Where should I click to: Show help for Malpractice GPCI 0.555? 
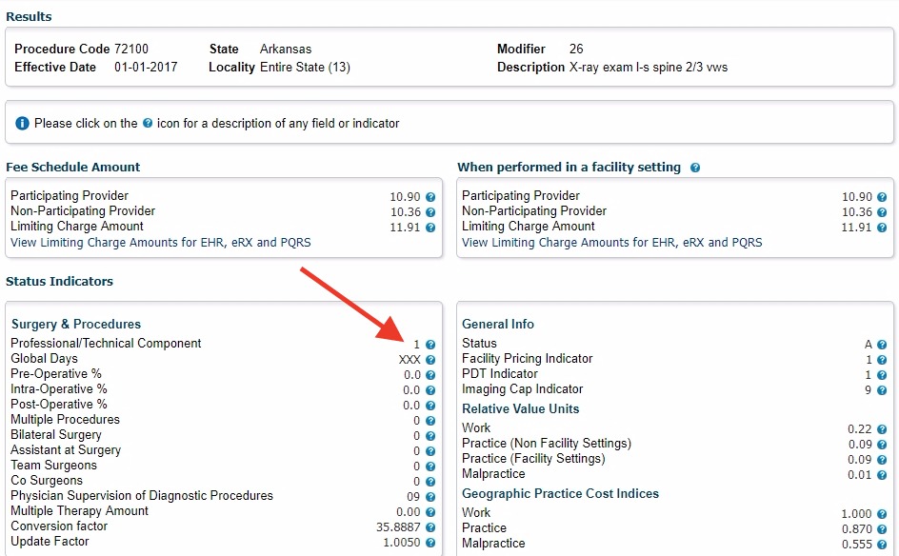coord(882,545)
